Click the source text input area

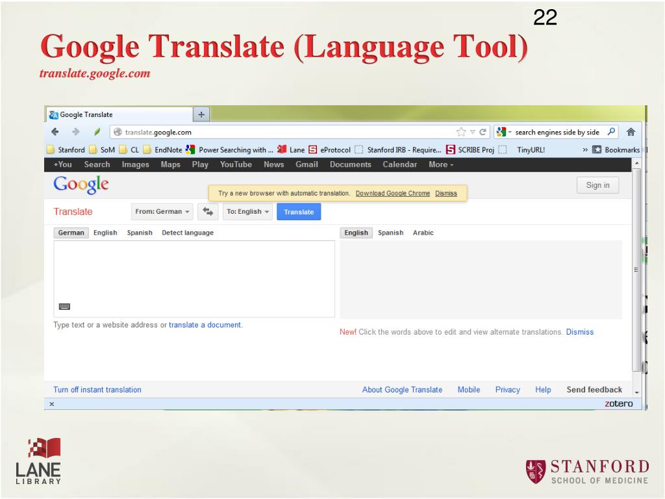pos(194,279)
